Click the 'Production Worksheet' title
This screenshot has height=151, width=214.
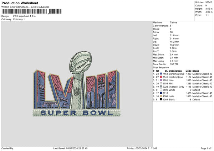[20, 3]
